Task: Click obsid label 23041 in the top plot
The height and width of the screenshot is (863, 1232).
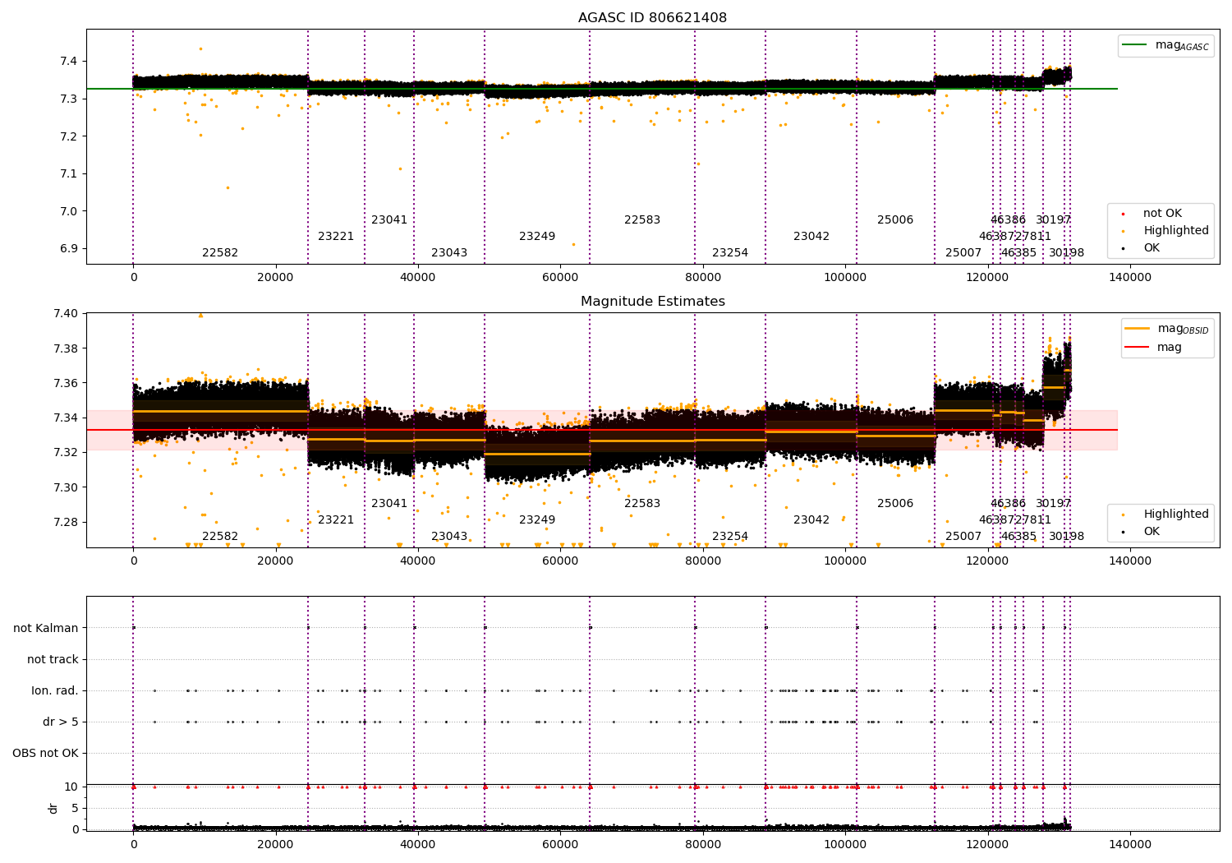Action: click(389, 220)
